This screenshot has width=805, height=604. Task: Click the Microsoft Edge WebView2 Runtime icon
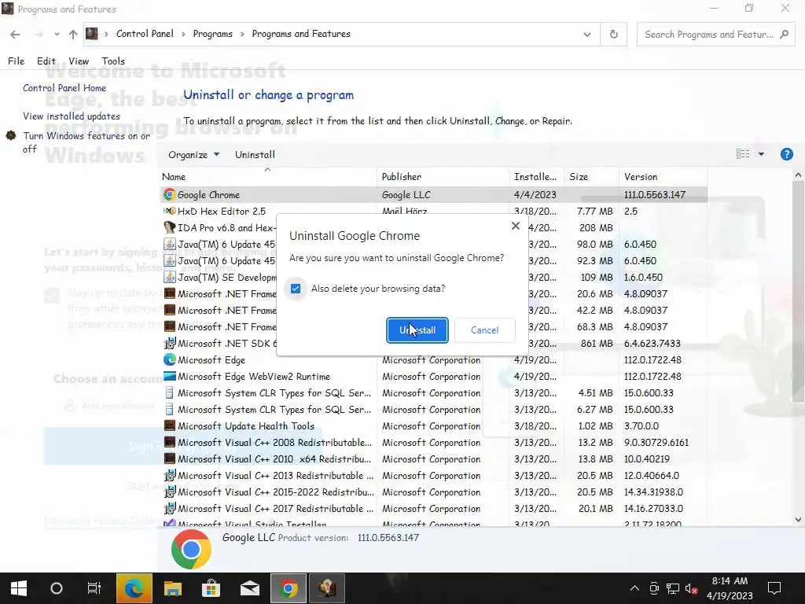(169, 376)
